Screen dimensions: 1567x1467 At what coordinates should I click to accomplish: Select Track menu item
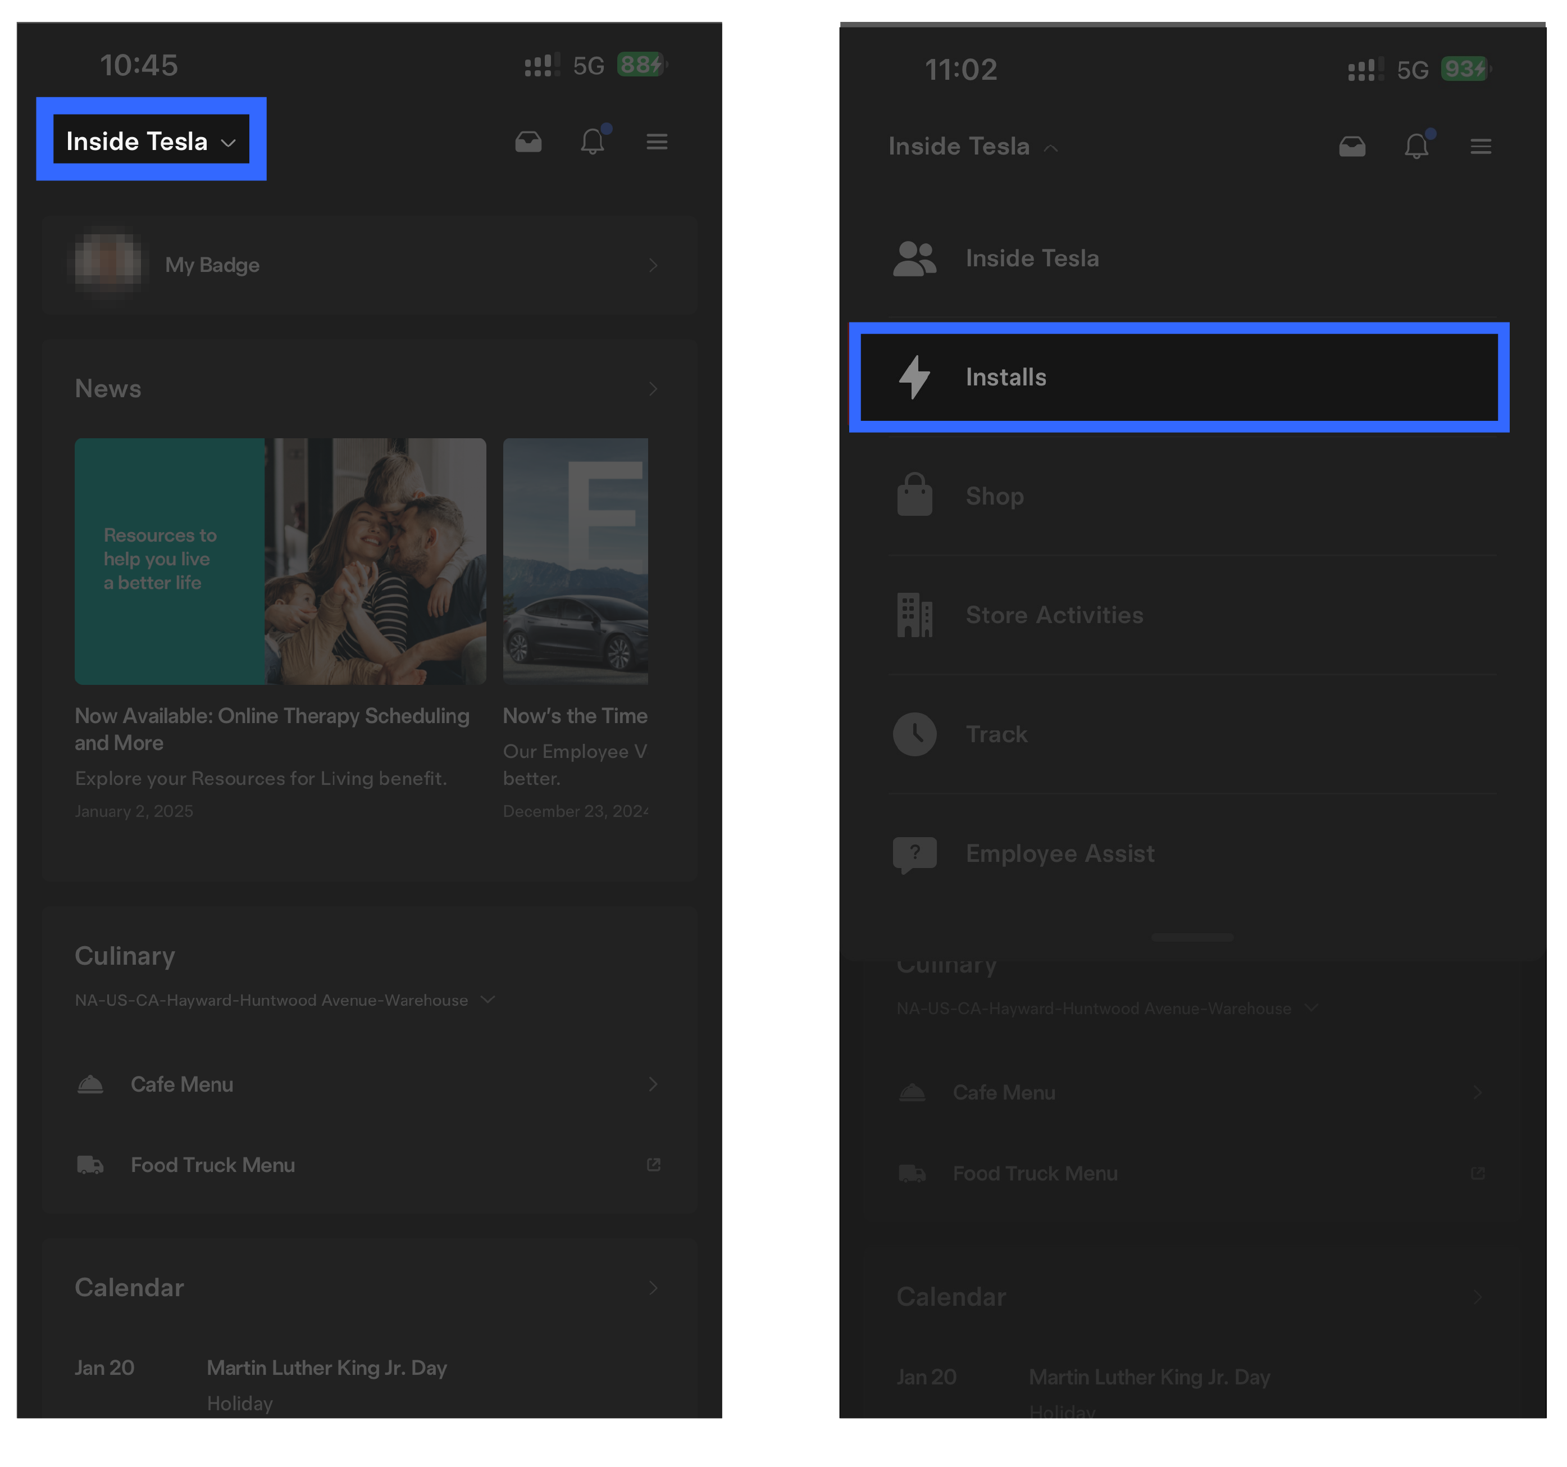(1192, 734)
